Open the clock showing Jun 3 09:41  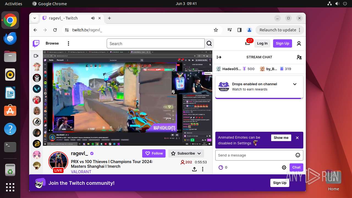click(x=186, y=4)
